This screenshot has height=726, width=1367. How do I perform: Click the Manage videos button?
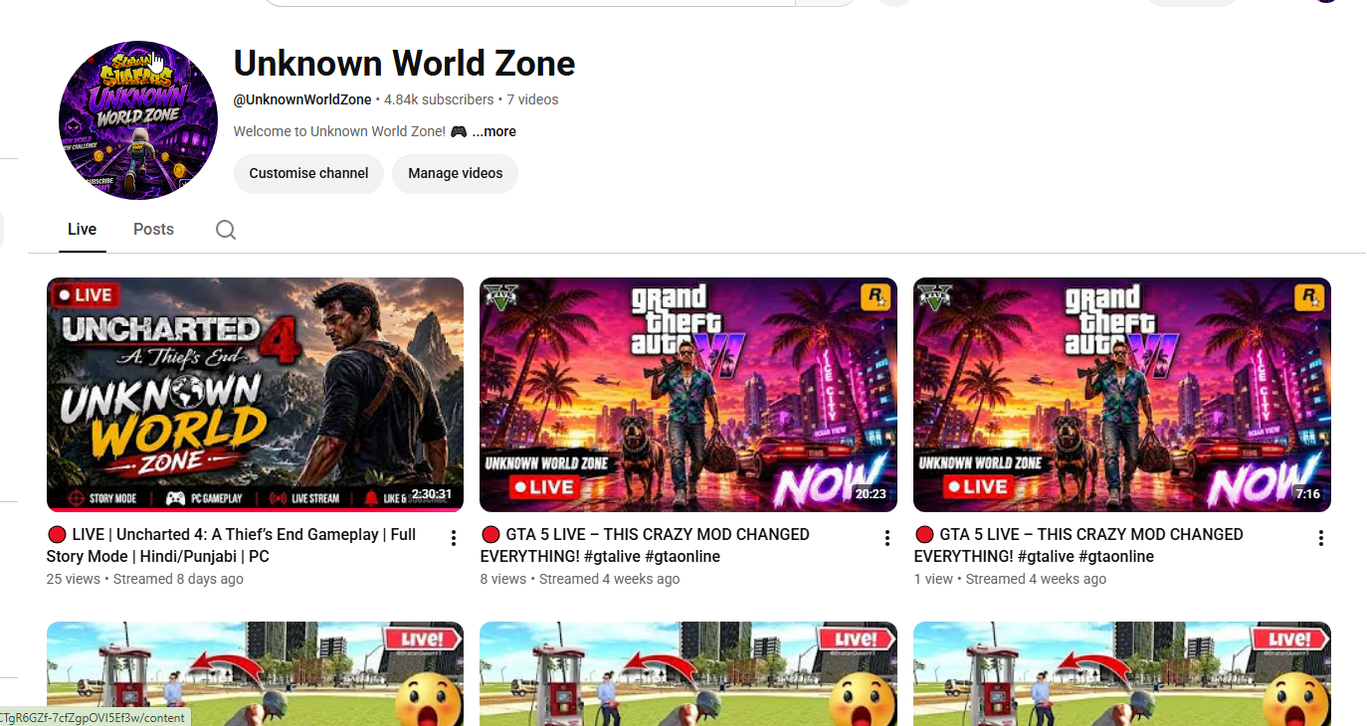455,173
